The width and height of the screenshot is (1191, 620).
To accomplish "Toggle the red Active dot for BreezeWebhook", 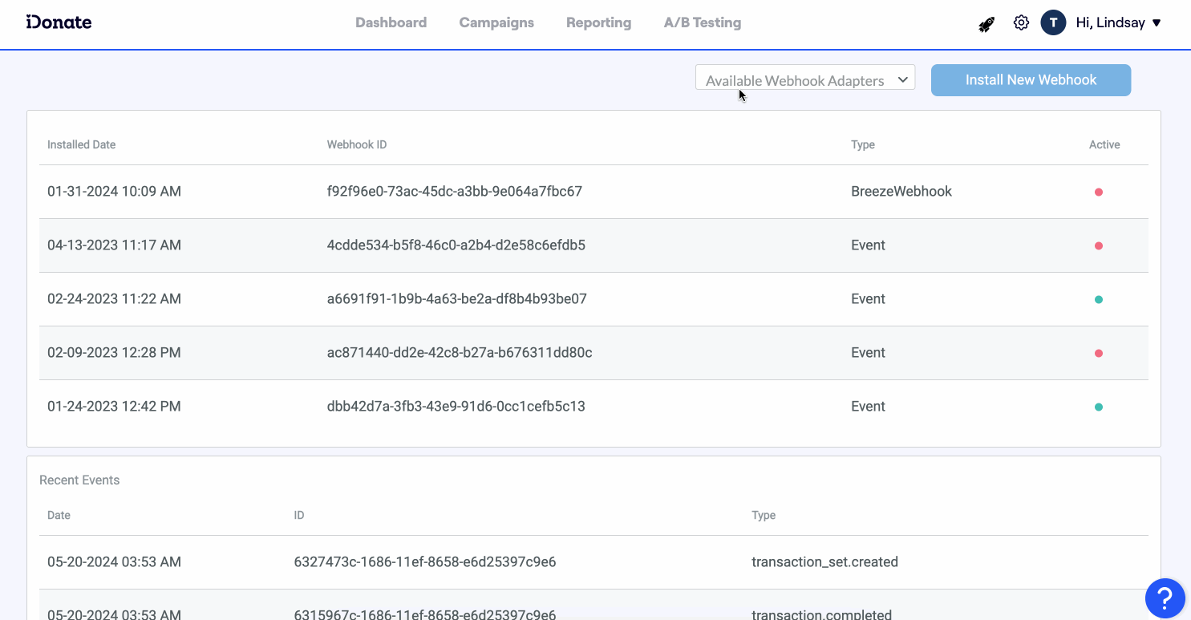I will click(1099, 192).
